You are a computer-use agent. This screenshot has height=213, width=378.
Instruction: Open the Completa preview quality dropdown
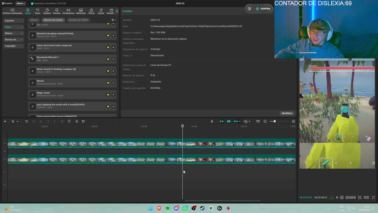click(351, 197)
